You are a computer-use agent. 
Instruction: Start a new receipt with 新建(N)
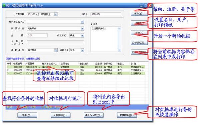coord(139,33)
